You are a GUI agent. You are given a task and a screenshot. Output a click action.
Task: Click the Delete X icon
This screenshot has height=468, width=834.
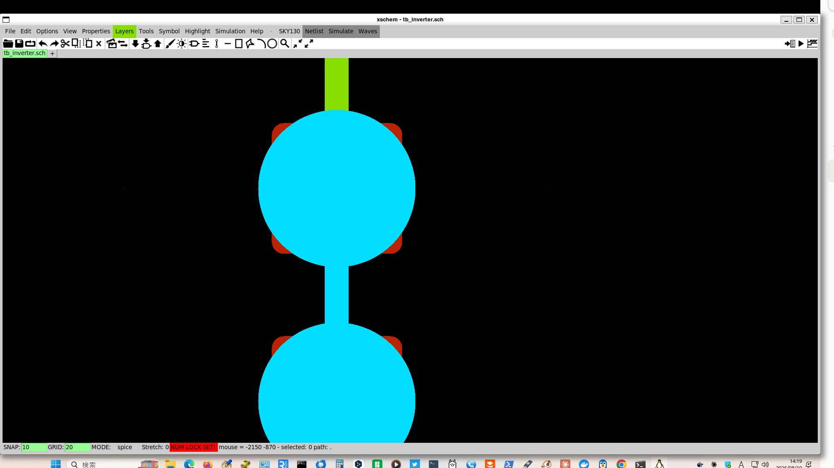[99, 44]
